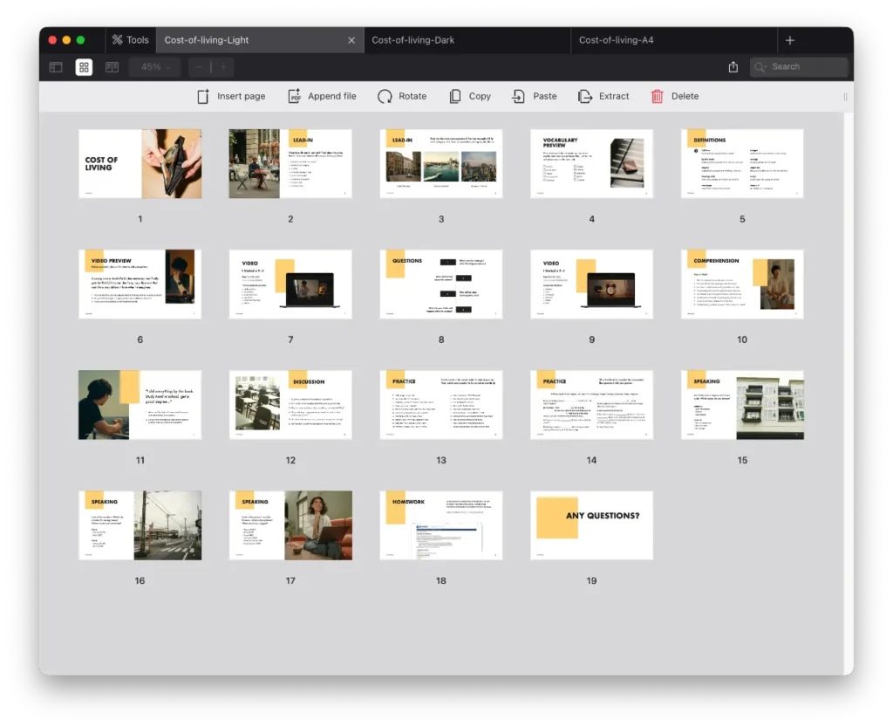Open a new tab with plus button
The height and width of the screenshot is (727, 893).
790,40
